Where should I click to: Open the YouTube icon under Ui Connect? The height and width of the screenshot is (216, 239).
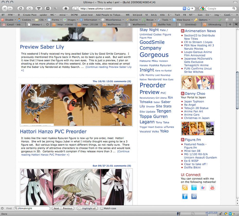[x=212, y=187]
